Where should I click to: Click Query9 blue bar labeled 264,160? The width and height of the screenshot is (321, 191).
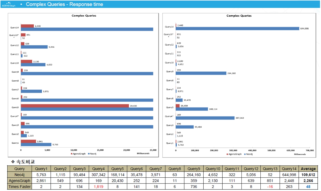point(201,73)
